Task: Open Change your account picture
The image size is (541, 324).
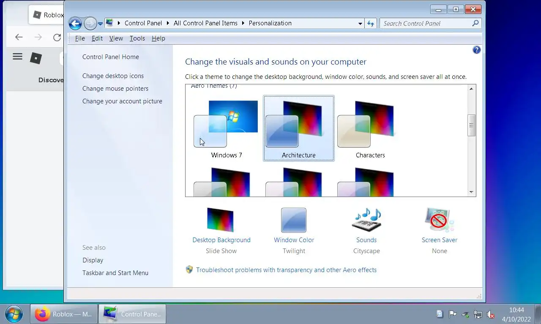Action: (122, 101)
